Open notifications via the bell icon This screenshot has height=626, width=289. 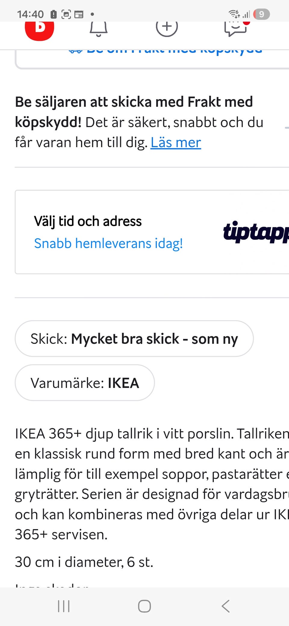(x=98, y=29)
